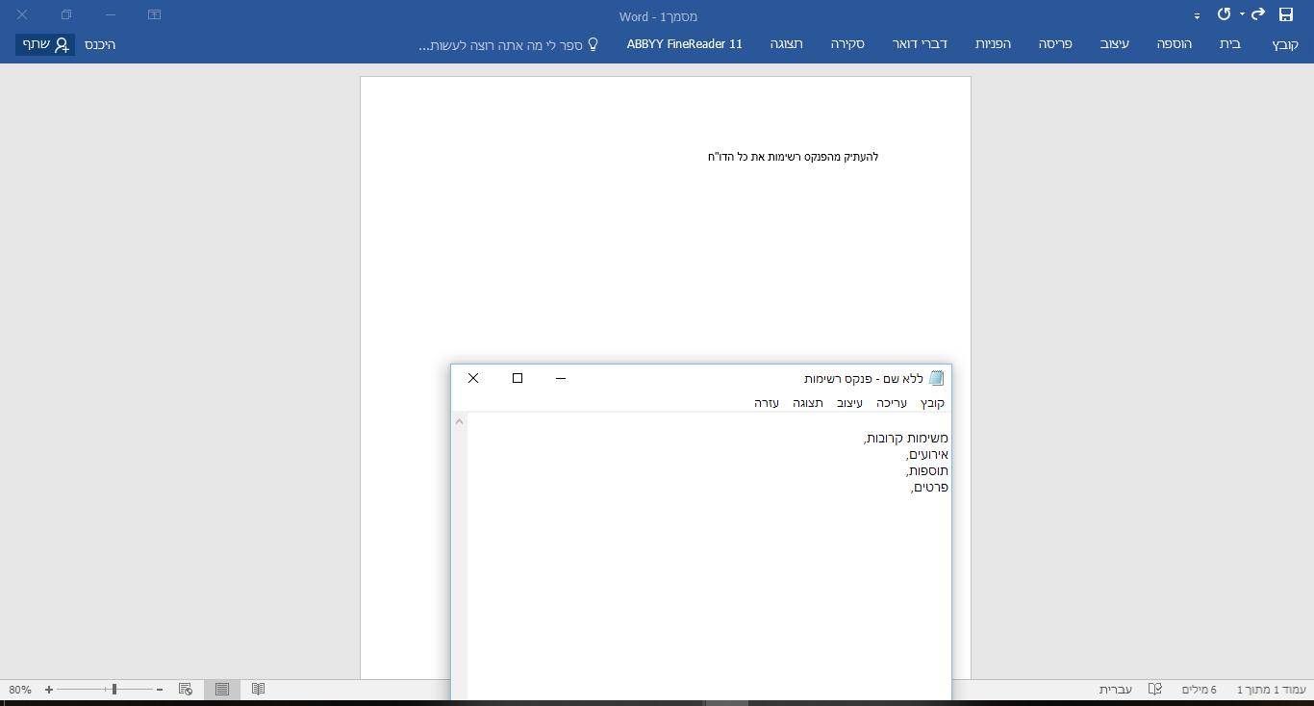The width and height of the screenshot is (1314, 706).
Task: Click the line משימות קרובות in Notepad
Action: click(x=906, y=439)
